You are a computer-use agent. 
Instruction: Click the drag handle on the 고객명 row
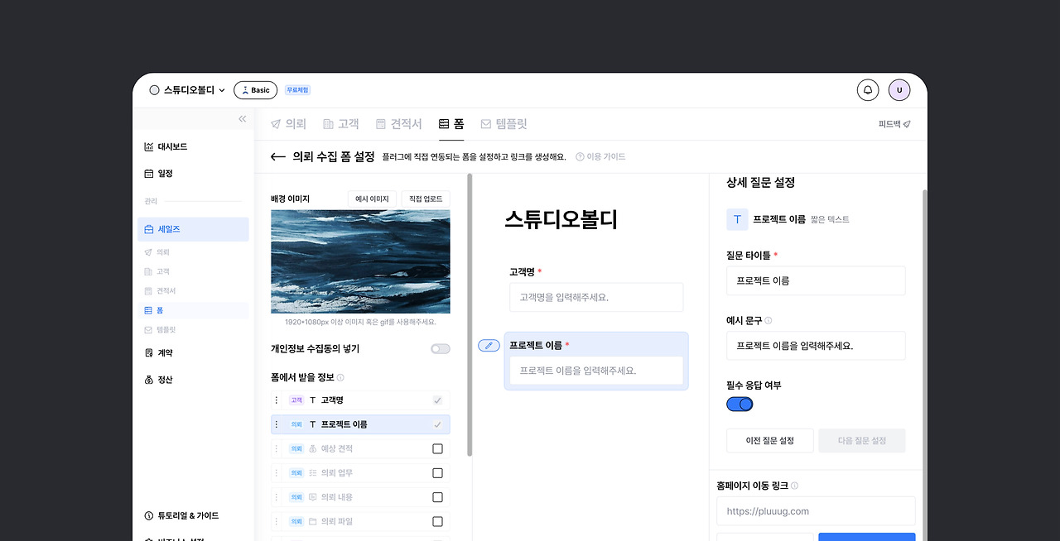coord(277,400)
